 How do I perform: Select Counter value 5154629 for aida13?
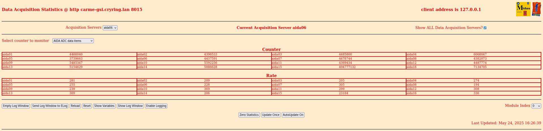[x=76, y=67]
